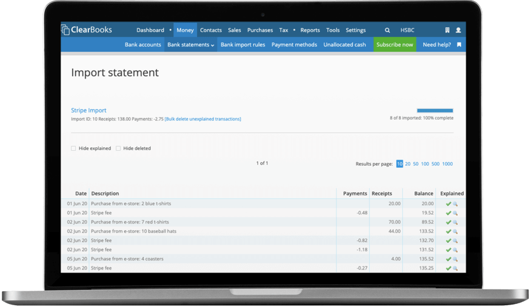This screenshot has height=307, width=530.
Task: Click the 133.52 balance value
Action: (x=426, y=231)
